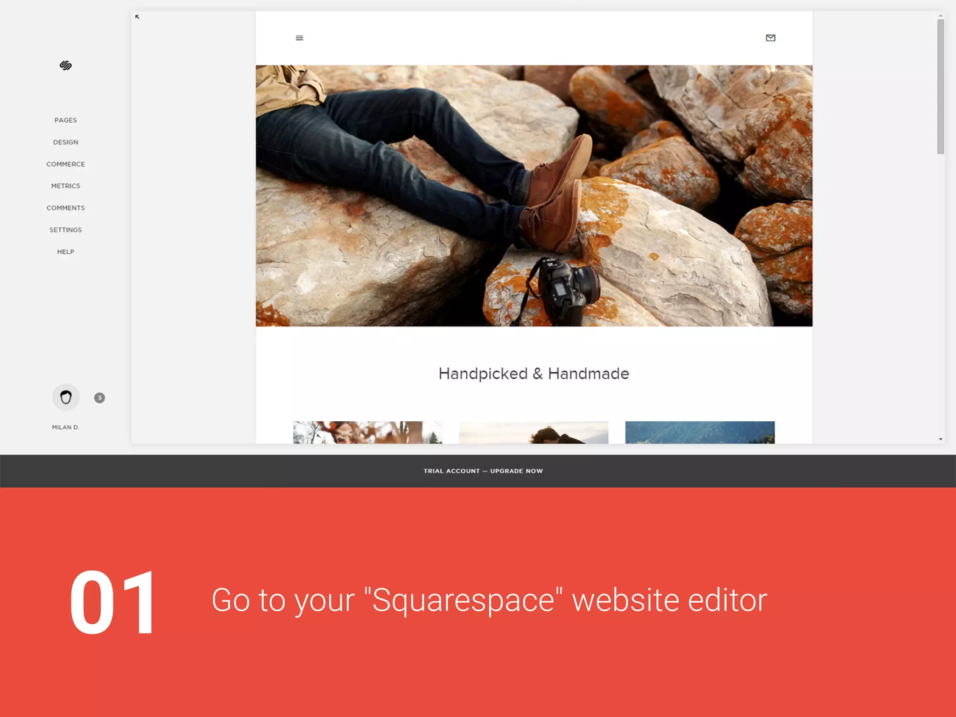This screenshot has width=956, height=717.
Task: Click the Squarespace logo icon
Action: point(66,65)
